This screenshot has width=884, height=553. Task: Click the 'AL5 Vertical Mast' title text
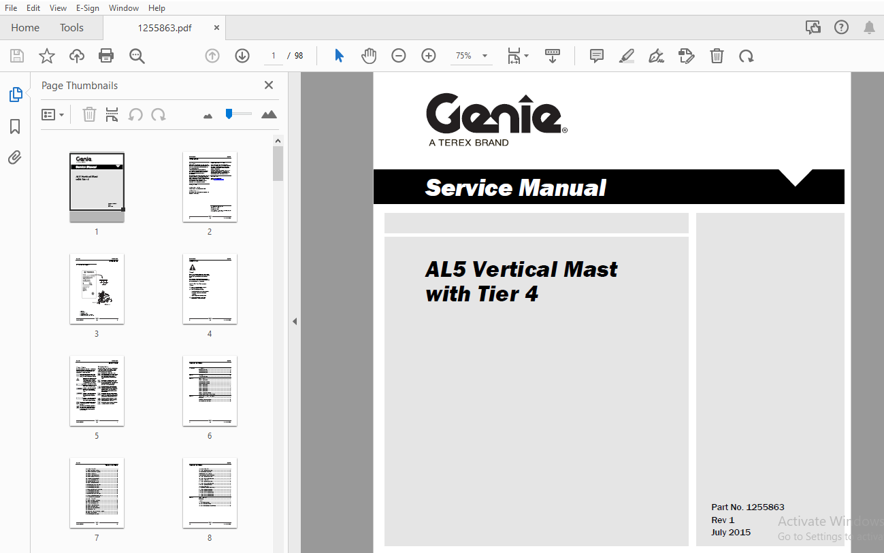(x=521, y=269)
